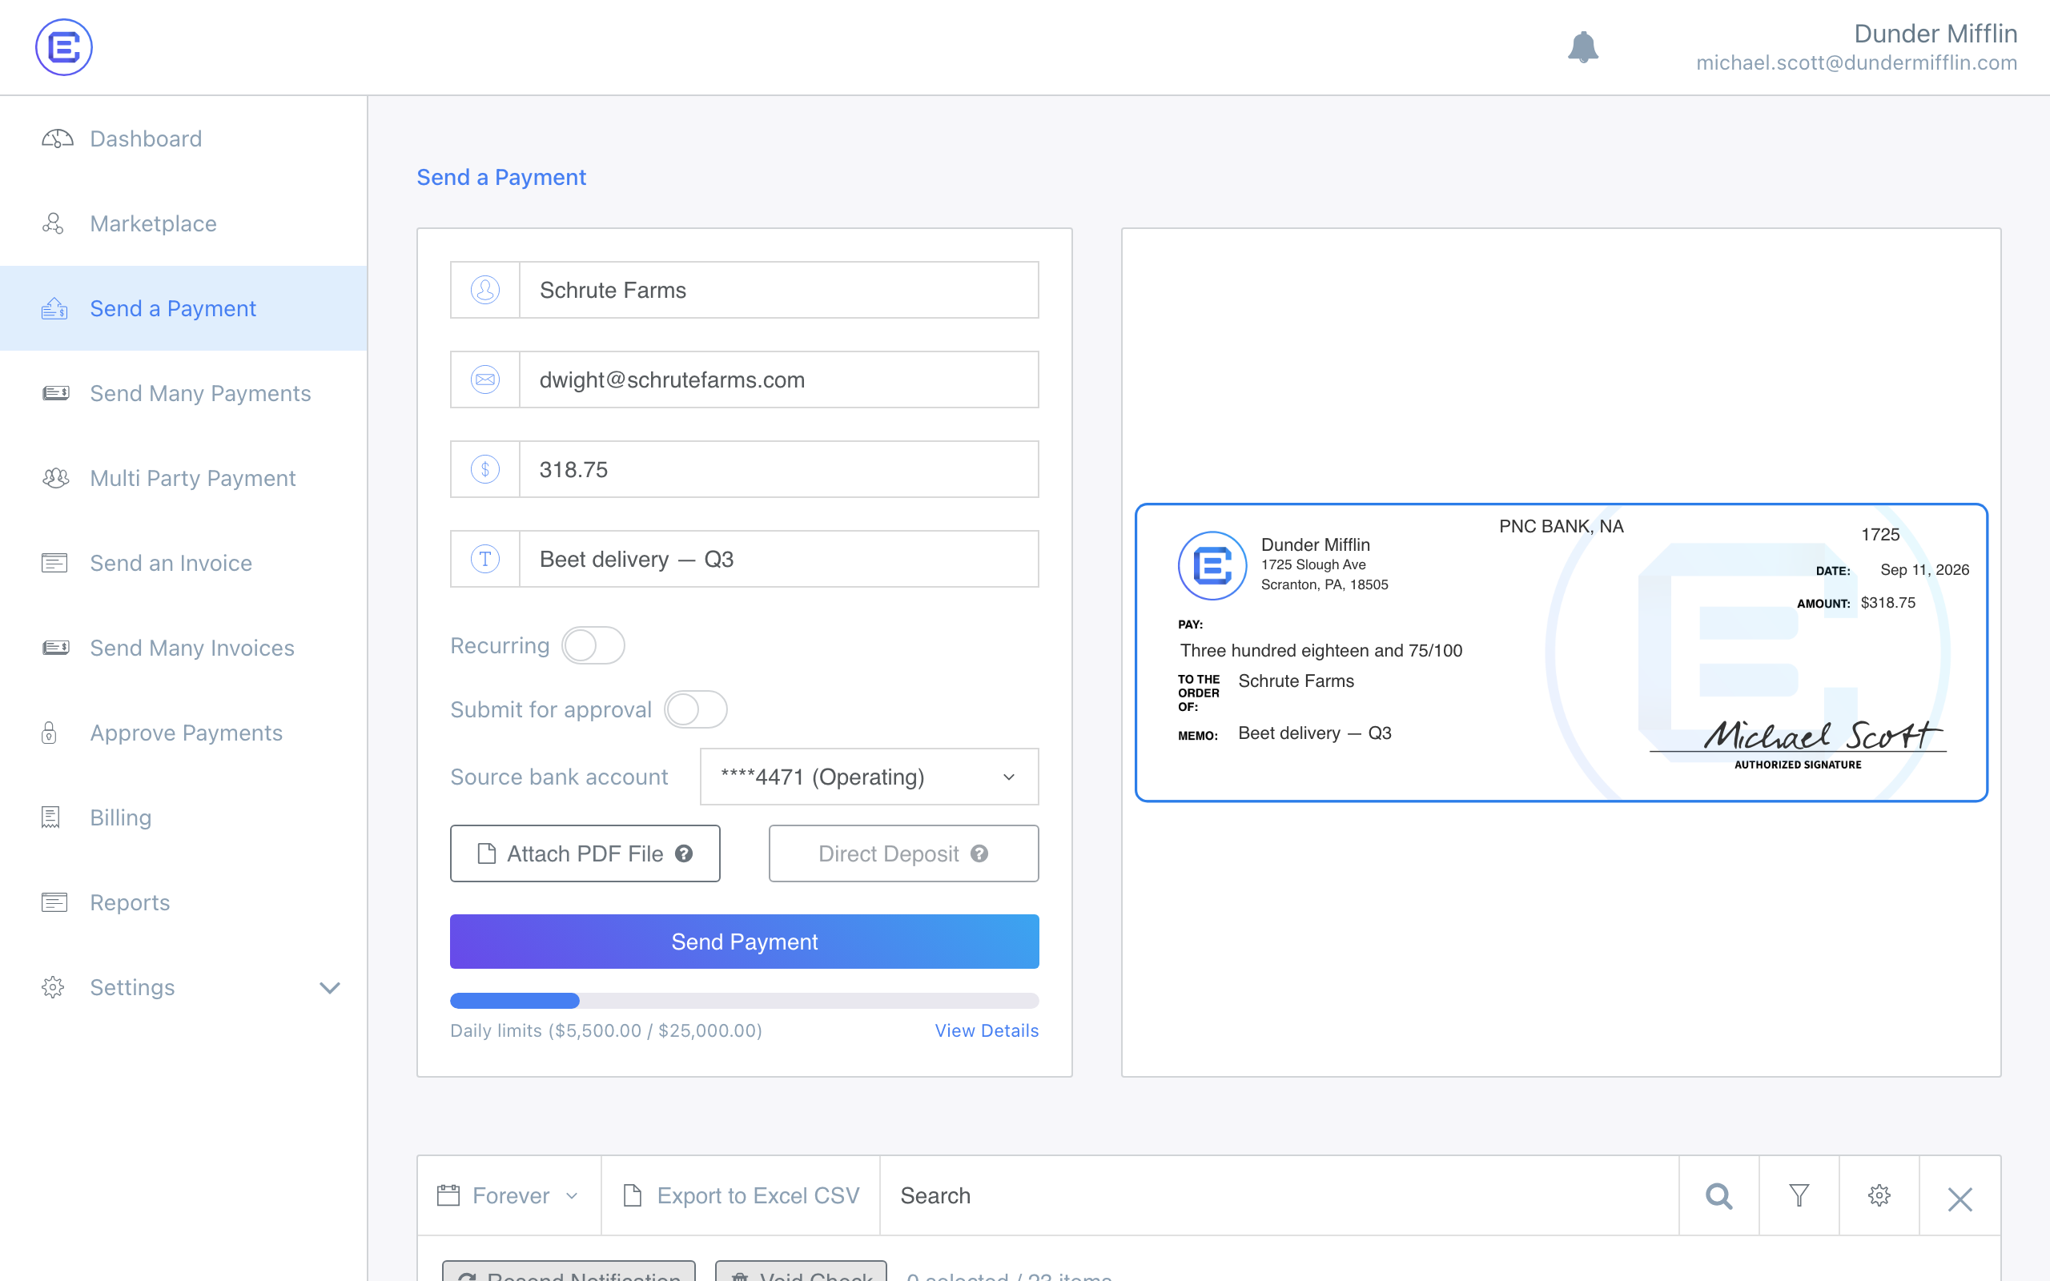Click the Approve Payments lock icon
The image size is (2050, 1281).
coord(49,732)
